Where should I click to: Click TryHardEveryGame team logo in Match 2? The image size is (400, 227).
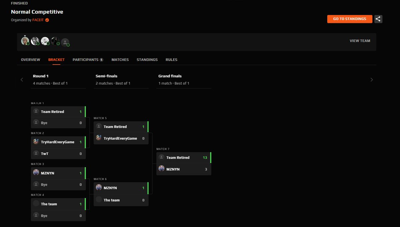[36, 141]
